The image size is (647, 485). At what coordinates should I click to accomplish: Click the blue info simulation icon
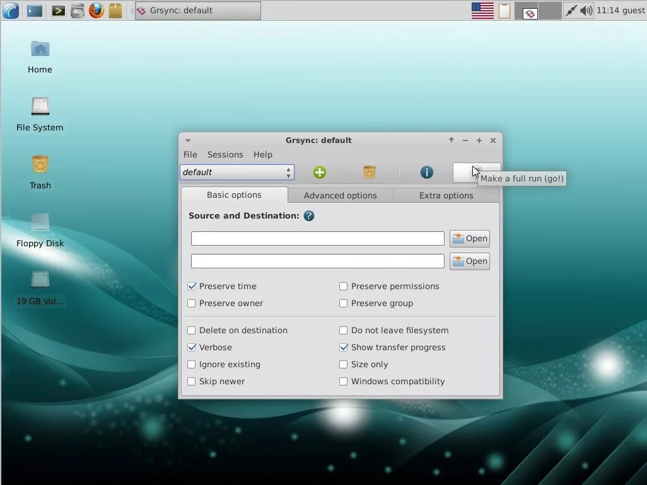click(x=427, y=172)
